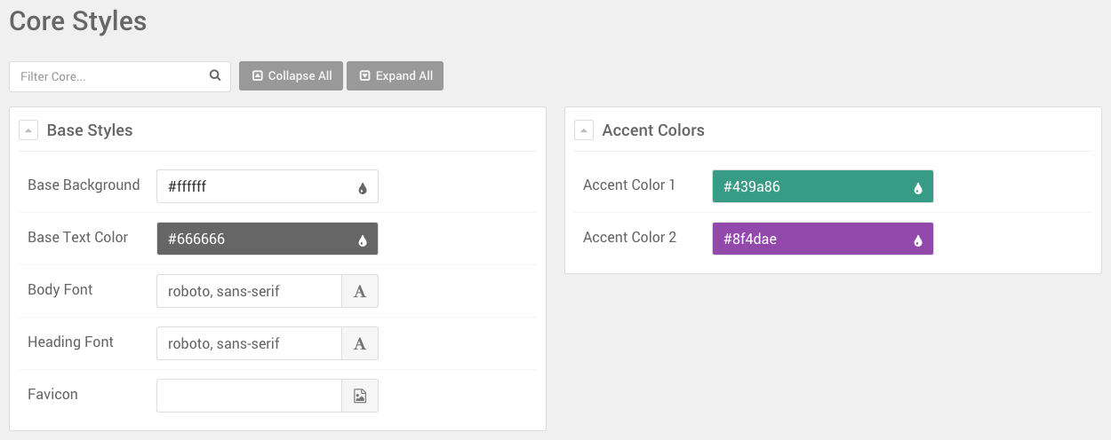Click the purple Accent Color 2 field
The height and width of the screenshot is (440, 1111).
(x=809, y=239)
